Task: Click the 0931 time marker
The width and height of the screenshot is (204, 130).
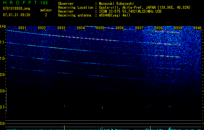Action: (22, 28)
